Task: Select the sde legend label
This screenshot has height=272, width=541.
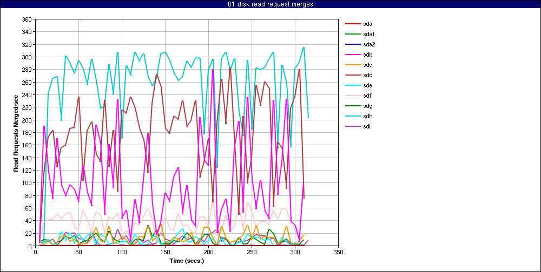Action: [367, 85]
